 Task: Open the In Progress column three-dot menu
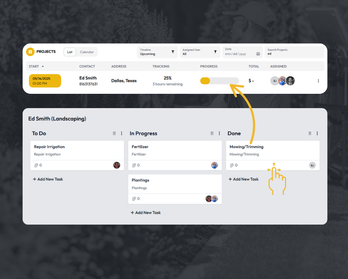(219, 133)
